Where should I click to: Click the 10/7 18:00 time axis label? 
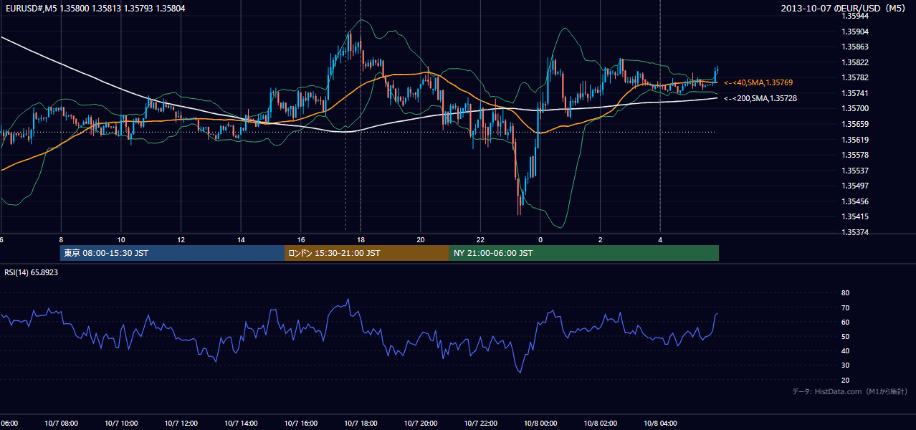[361, 424]
